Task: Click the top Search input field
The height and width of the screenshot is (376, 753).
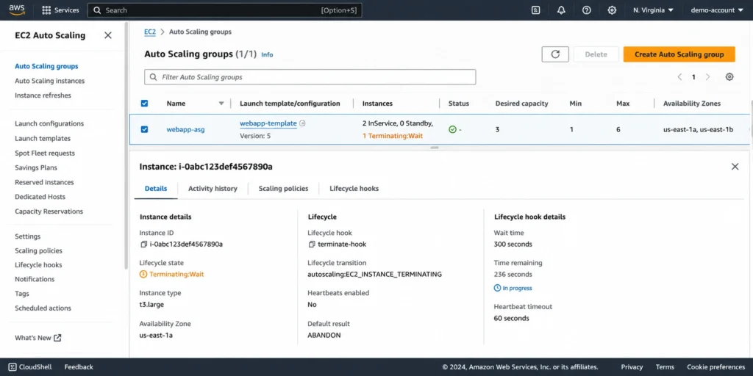Action: 225,10
